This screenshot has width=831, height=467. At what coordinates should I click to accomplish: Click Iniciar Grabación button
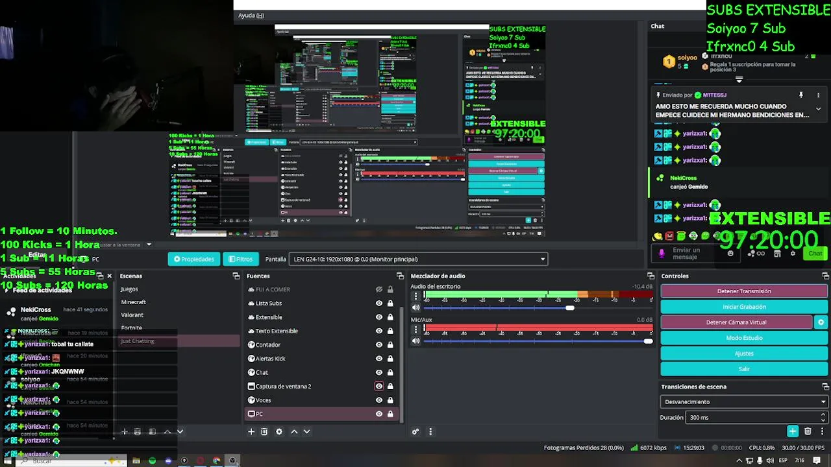click(x=744, y=307)
